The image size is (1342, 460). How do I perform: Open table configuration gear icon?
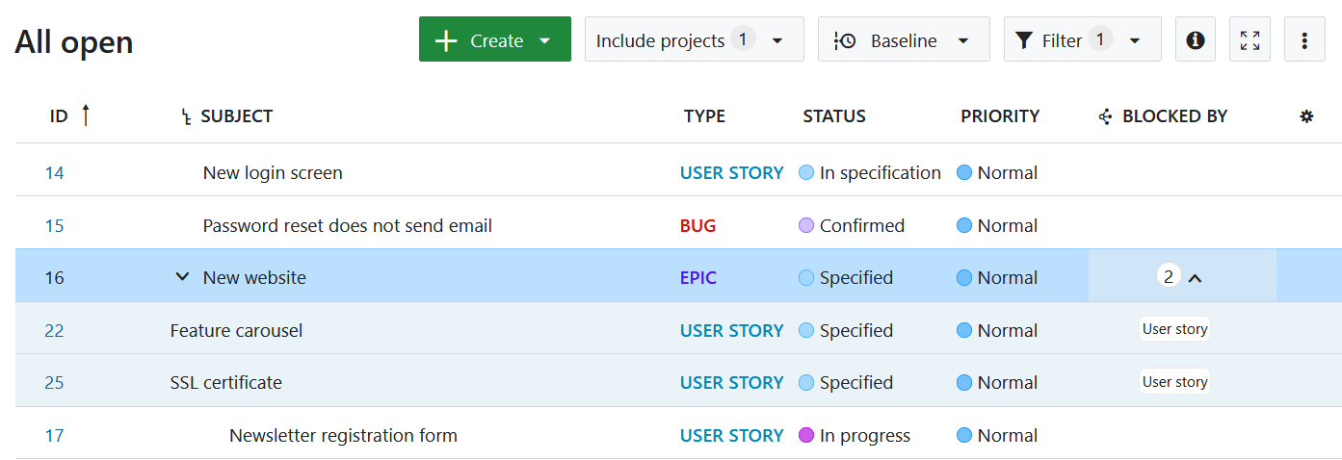(x=1306, y=116)
